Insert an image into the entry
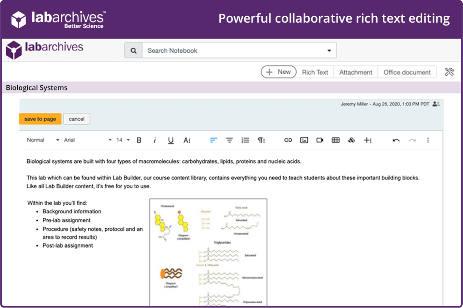463x308 pixels. point(304,140)
